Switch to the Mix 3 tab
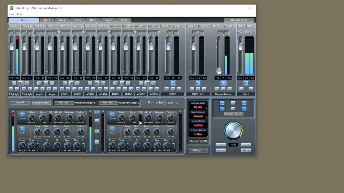The image size is (344, 193). [47, 20]
